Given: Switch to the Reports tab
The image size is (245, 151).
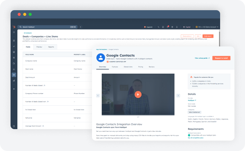Looking at the screenshot, I should [51, 47].
